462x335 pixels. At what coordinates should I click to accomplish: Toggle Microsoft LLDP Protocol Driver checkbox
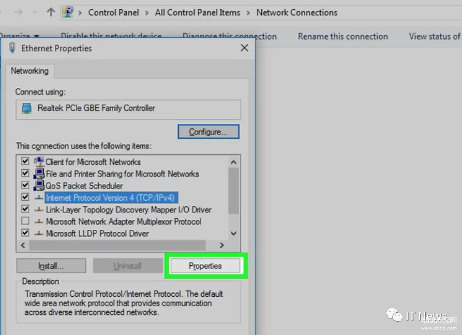tap(25, 233)
